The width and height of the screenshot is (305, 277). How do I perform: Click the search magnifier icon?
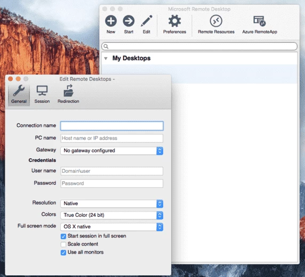coord(106,46)
